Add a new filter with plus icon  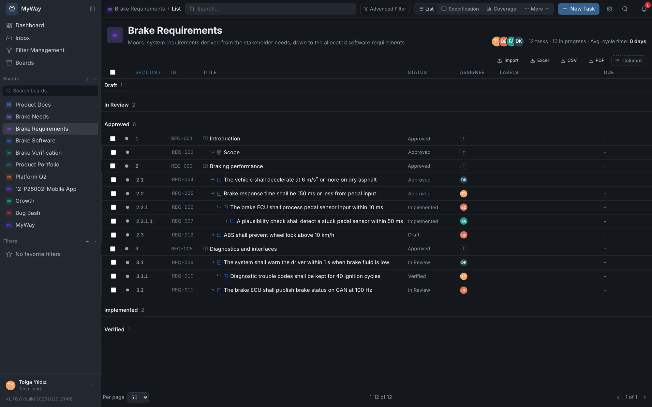coord(87,241)
